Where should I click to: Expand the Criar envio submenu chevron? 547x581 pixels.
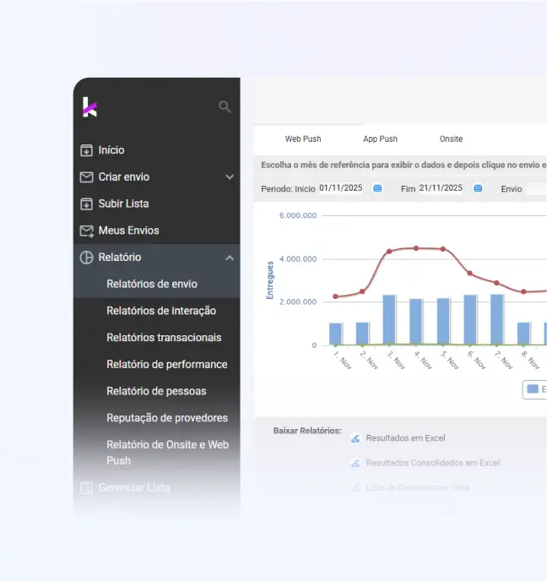(230, 177)
